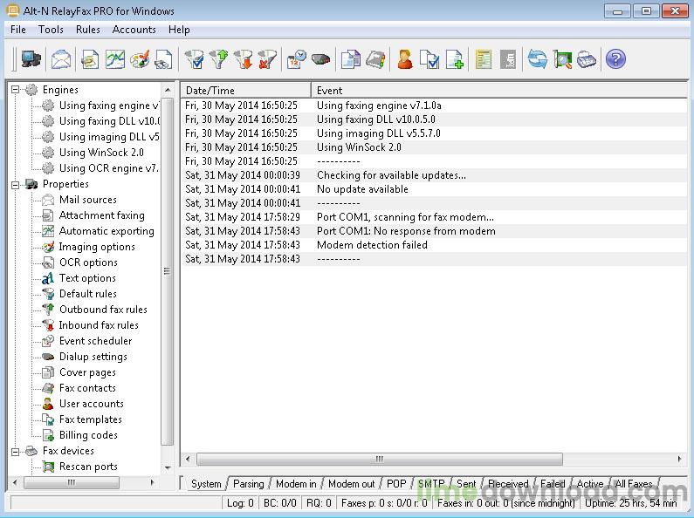This screenshot has width=694, height=518.
Task: Open the Rules menu
Action: tap(87, 30)
